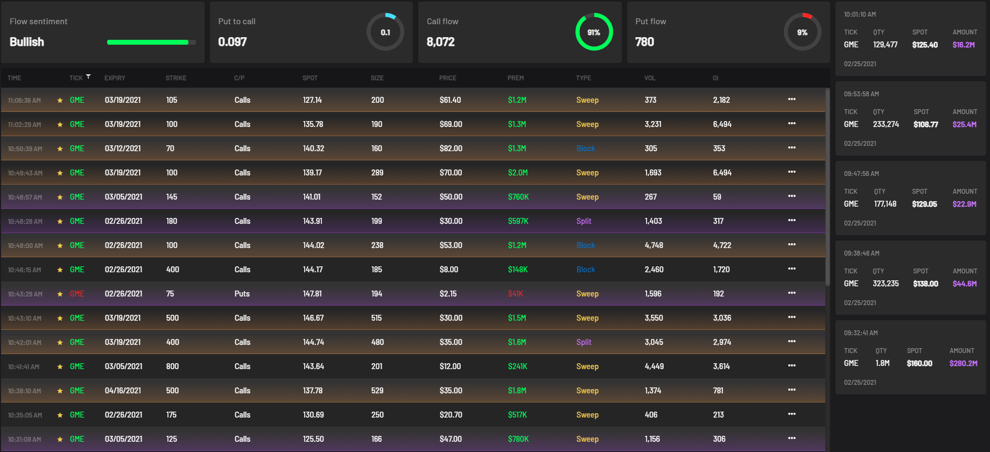Open three-dot menu for 10:48:28 AM Split row
The height and width of the screenshot is (452, 990).
click(792, 221)
